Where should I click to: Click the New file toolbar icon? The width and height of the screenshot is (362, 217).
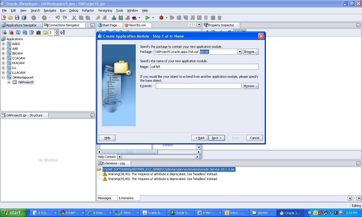tap(4, 18)
